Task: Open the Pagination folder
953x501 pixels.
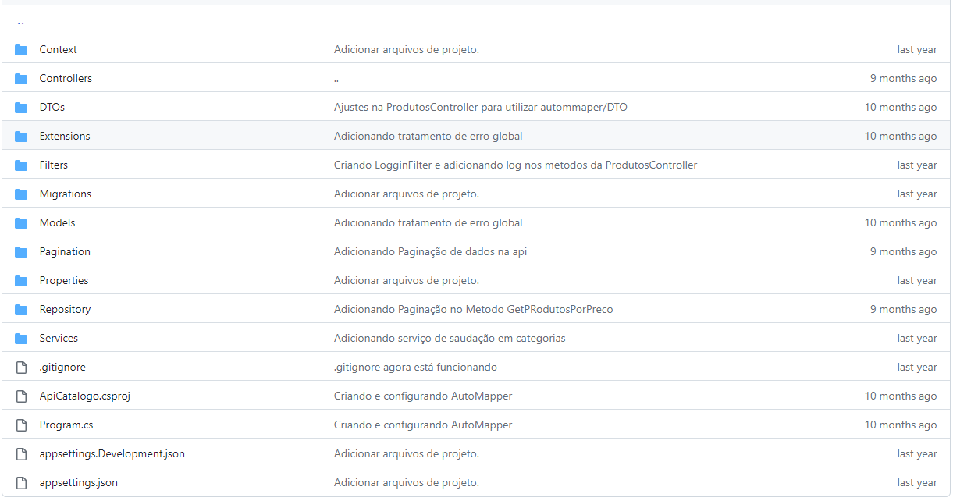Action: [65, 251]
